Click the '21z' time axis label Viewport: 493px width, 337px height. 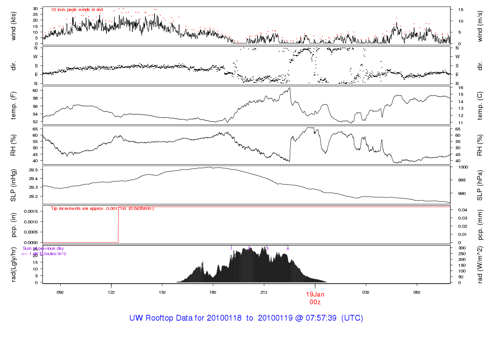pos(264,292)
